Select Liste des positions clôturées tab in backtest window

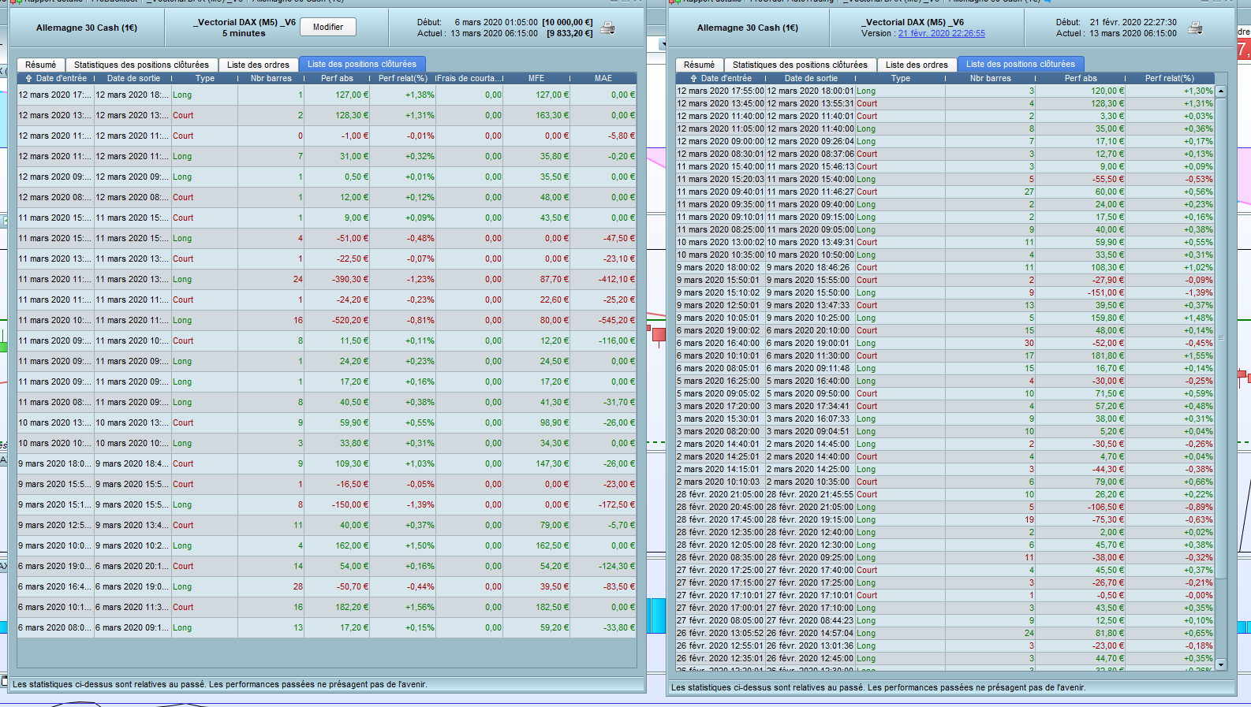click(x=362, y=65)
